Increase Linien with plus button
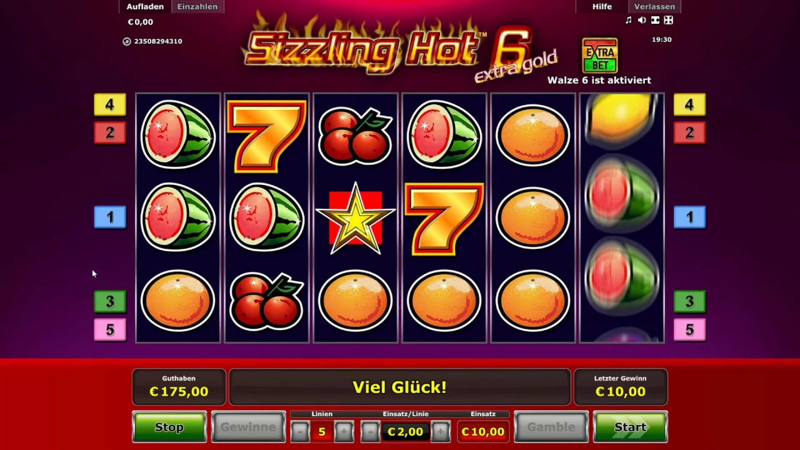 [344, 431]
